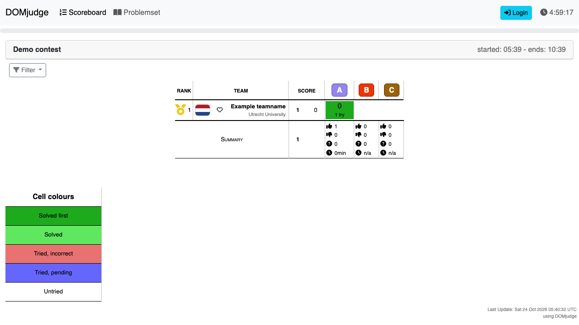Click thumbs-down icon in problem A summary

(329, 135)
